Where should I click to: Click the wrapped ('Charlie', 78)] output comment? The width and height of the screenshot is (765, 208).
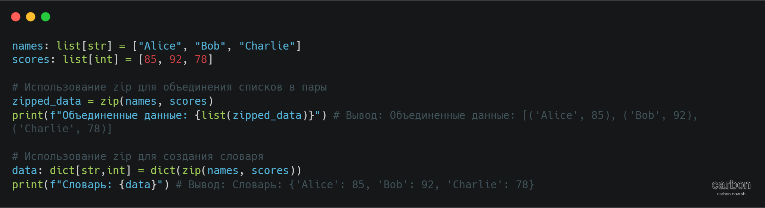[62, 129]
